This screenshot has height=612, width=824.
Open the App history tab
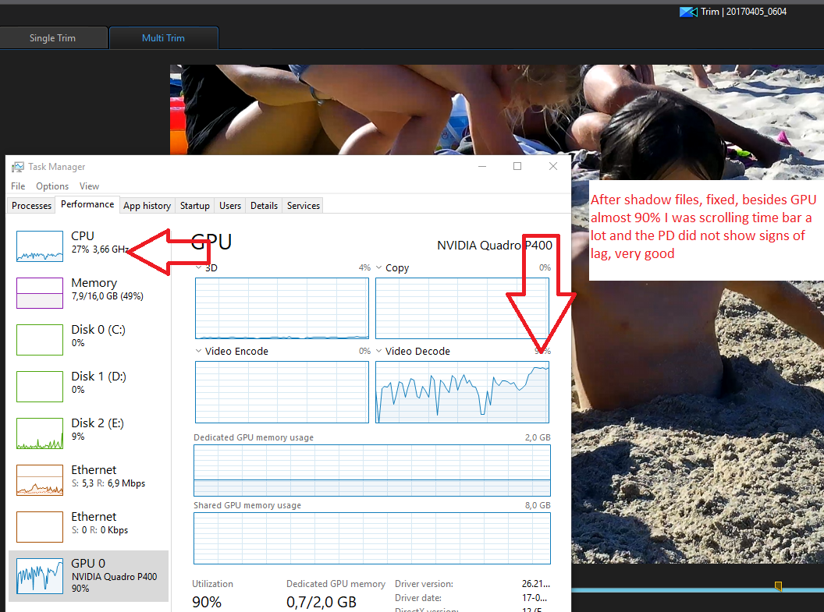pyautogui.click(x=147, y=206)
